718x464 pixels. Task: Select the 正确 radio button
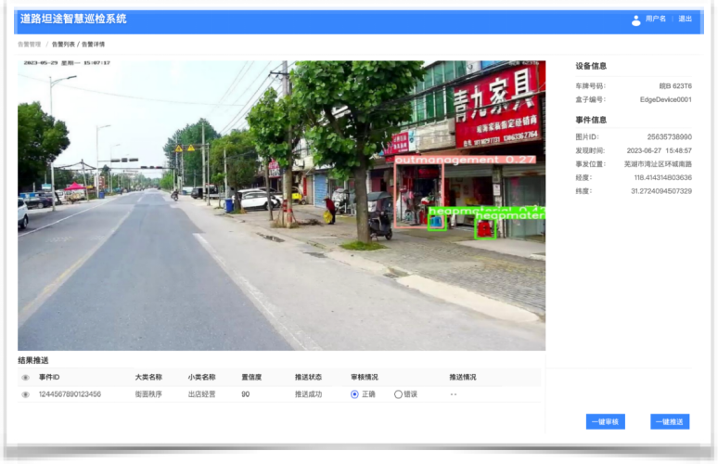[354, 394]
